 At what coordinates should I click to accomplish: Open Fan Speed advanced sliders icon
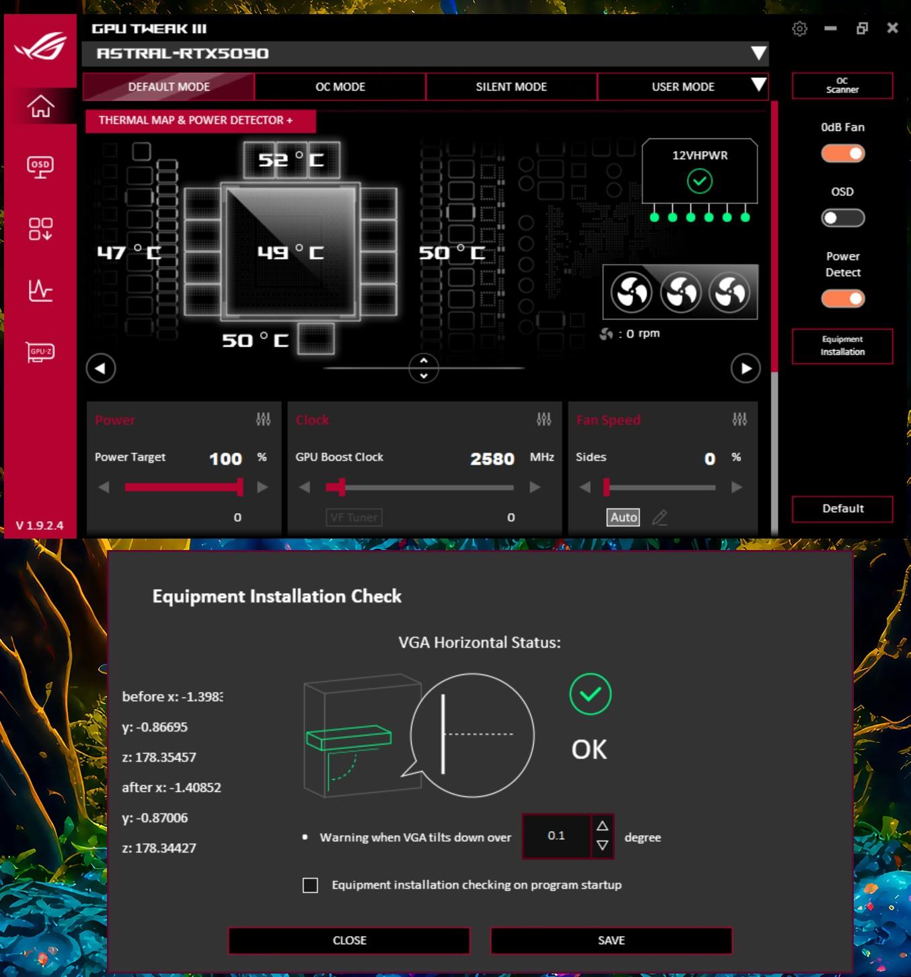[x=739, y=420]
